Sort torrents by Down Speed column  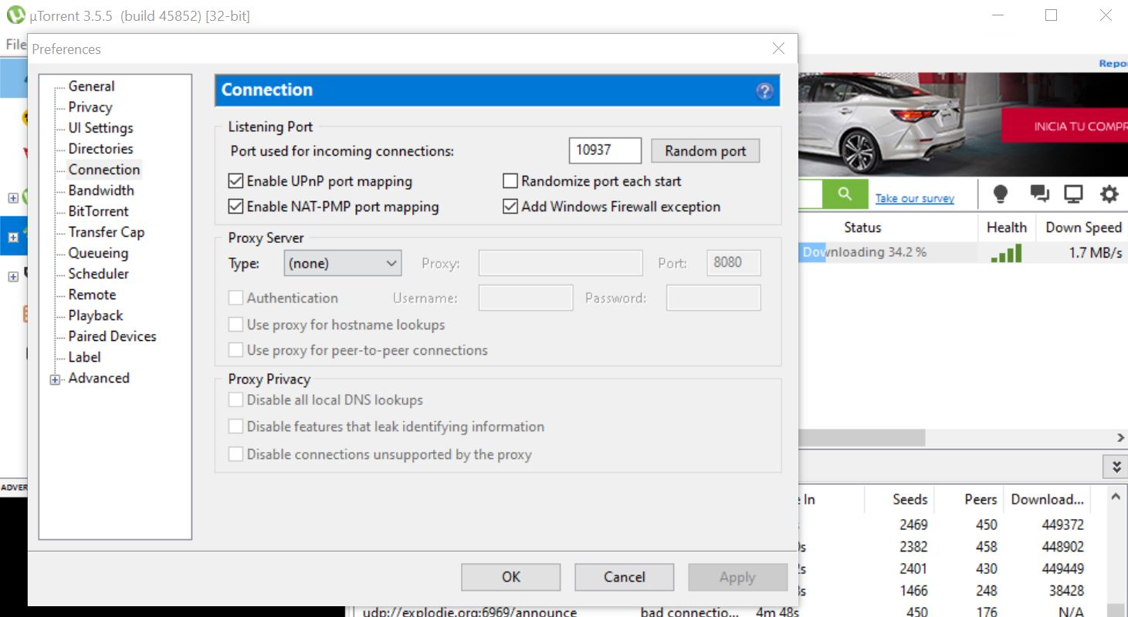[x=1082, y=228]
